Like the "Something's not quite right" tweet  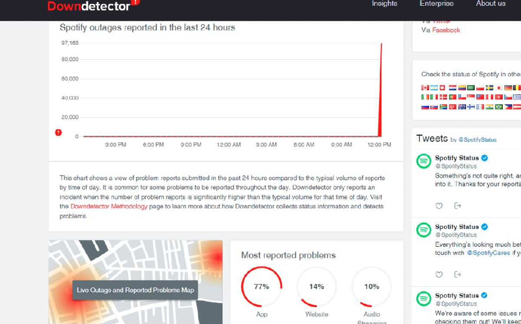coord(439,206)
